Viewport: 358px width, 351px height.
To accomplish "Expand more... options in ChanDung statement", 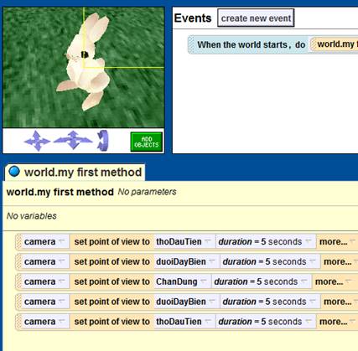I will (x=333, y=281).
